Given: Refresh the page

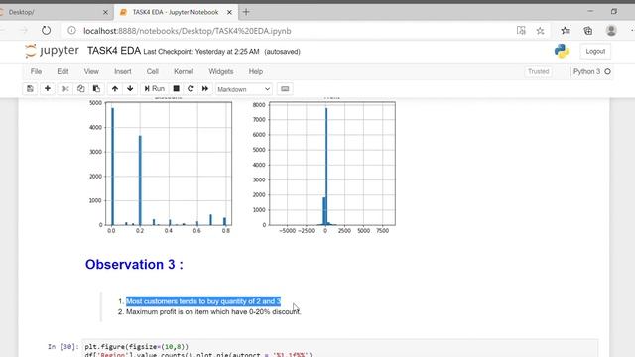Looking at the screenshot, I should pyautogui.click(x=47, y=31).
